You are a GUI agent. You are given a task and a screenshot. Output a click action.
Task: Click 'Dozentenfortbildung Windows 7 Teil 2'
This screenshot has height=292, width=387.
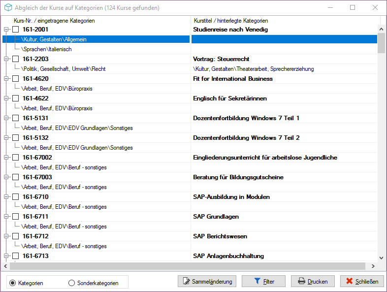tap(246, 138)
